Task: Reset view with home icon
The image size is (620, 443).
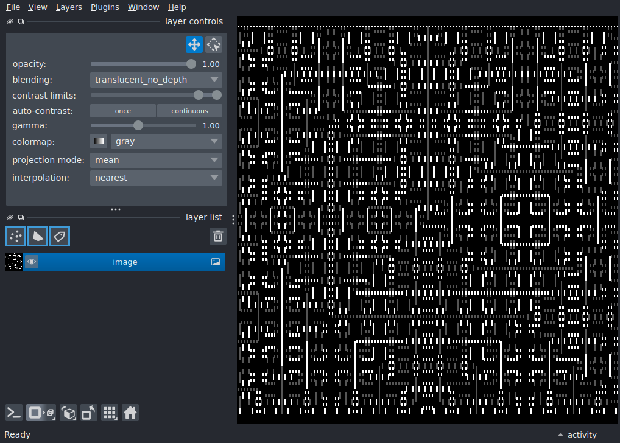Action: 130,413
